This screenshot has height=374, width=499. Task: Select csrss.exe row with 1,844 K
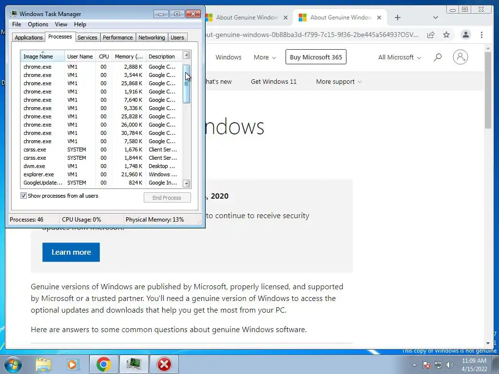[x=101, y=158]
